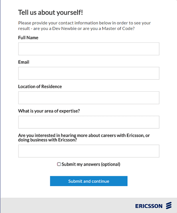The width and height of the screenshot is (177, 213).
Task: Click the 'Full Name' field label
Action: (x=28, y=38)
